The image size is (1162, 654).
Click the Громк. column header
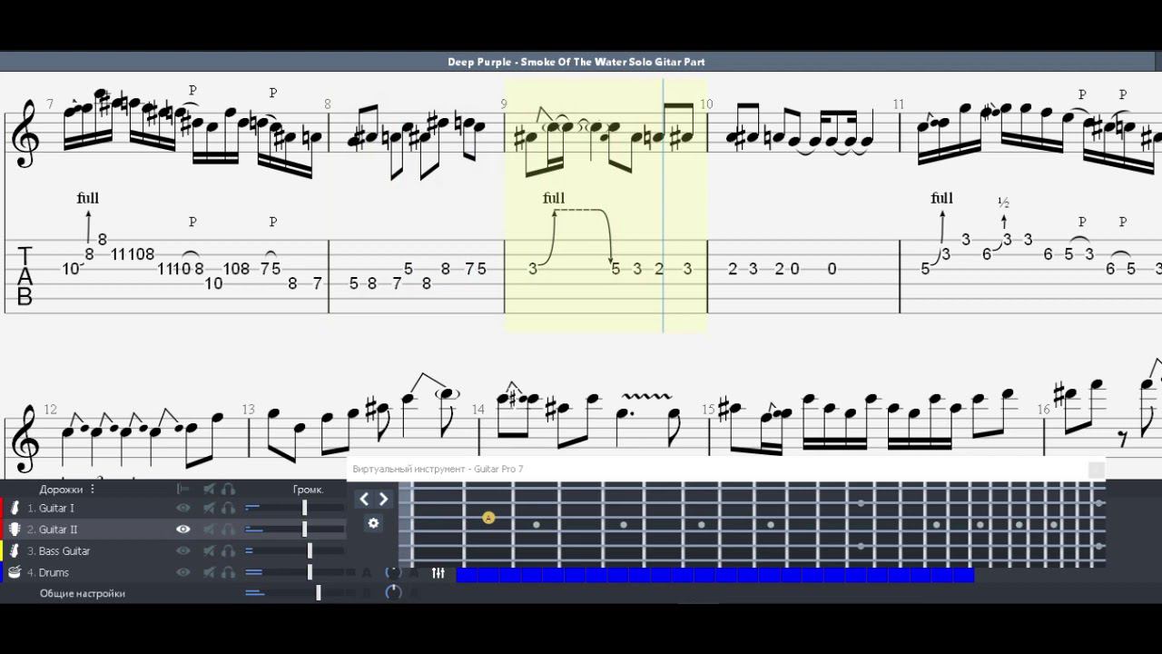pos(308,489)
